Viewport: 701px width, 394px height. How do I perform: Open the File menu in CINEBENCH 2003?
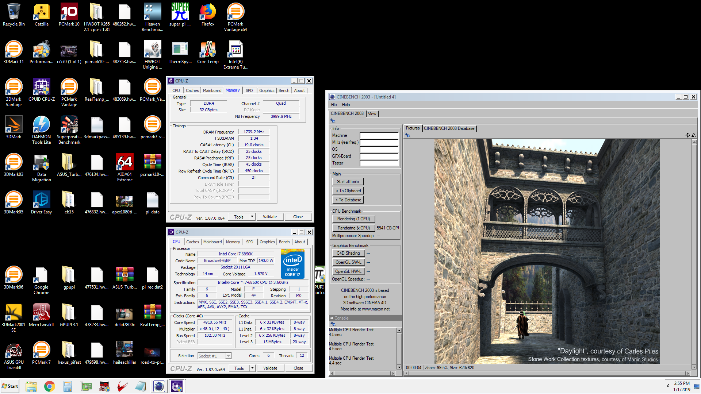[334, 105]
